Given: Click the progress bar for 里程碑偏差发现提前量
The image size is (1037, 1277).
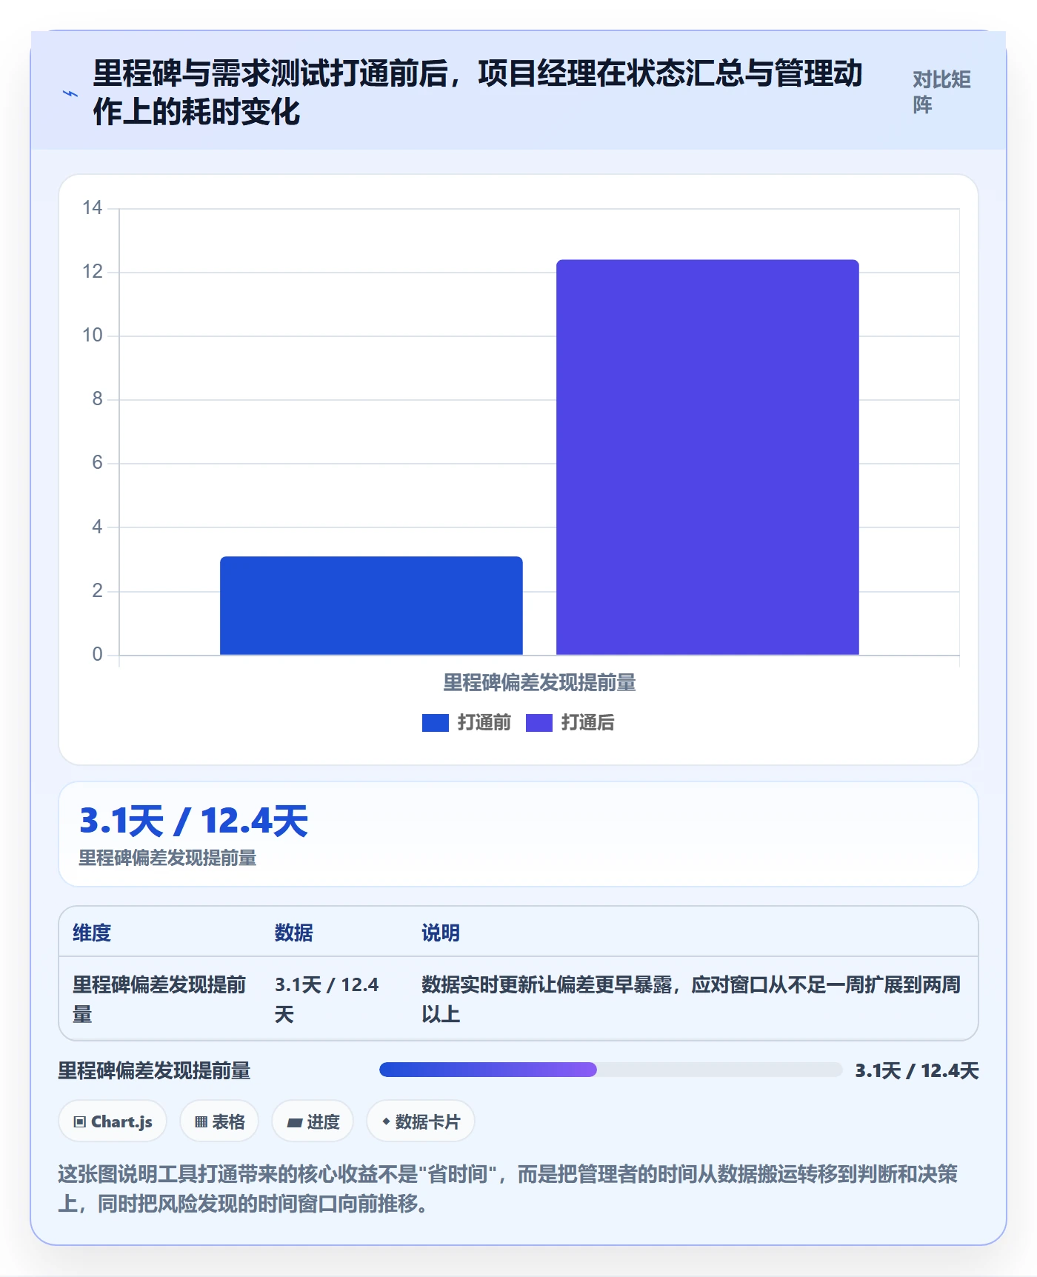Looking at the screenshot, I should tap(610, 1070).
